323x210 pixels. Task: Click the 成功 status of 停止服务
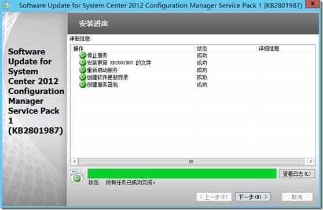[x=202, y=56]
